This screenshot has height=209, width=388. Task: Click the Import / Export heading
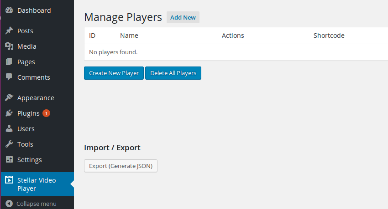[112, 148]
